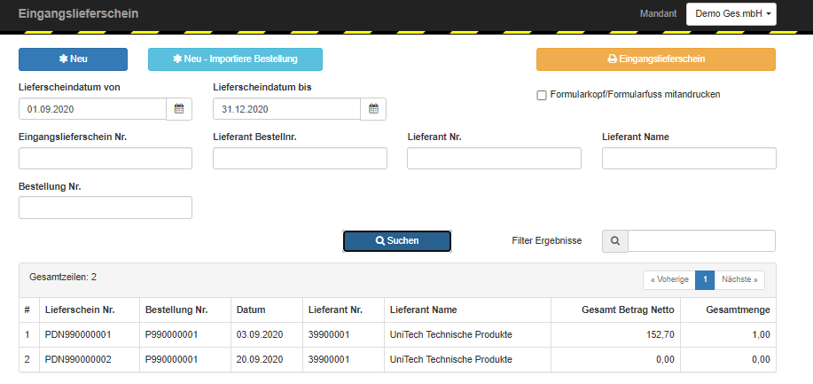Image resolution: width=813 pixels, height=384 pixels.
Task: Click Neu - Importiere Bestellung button
Action: tap(236, 59)
